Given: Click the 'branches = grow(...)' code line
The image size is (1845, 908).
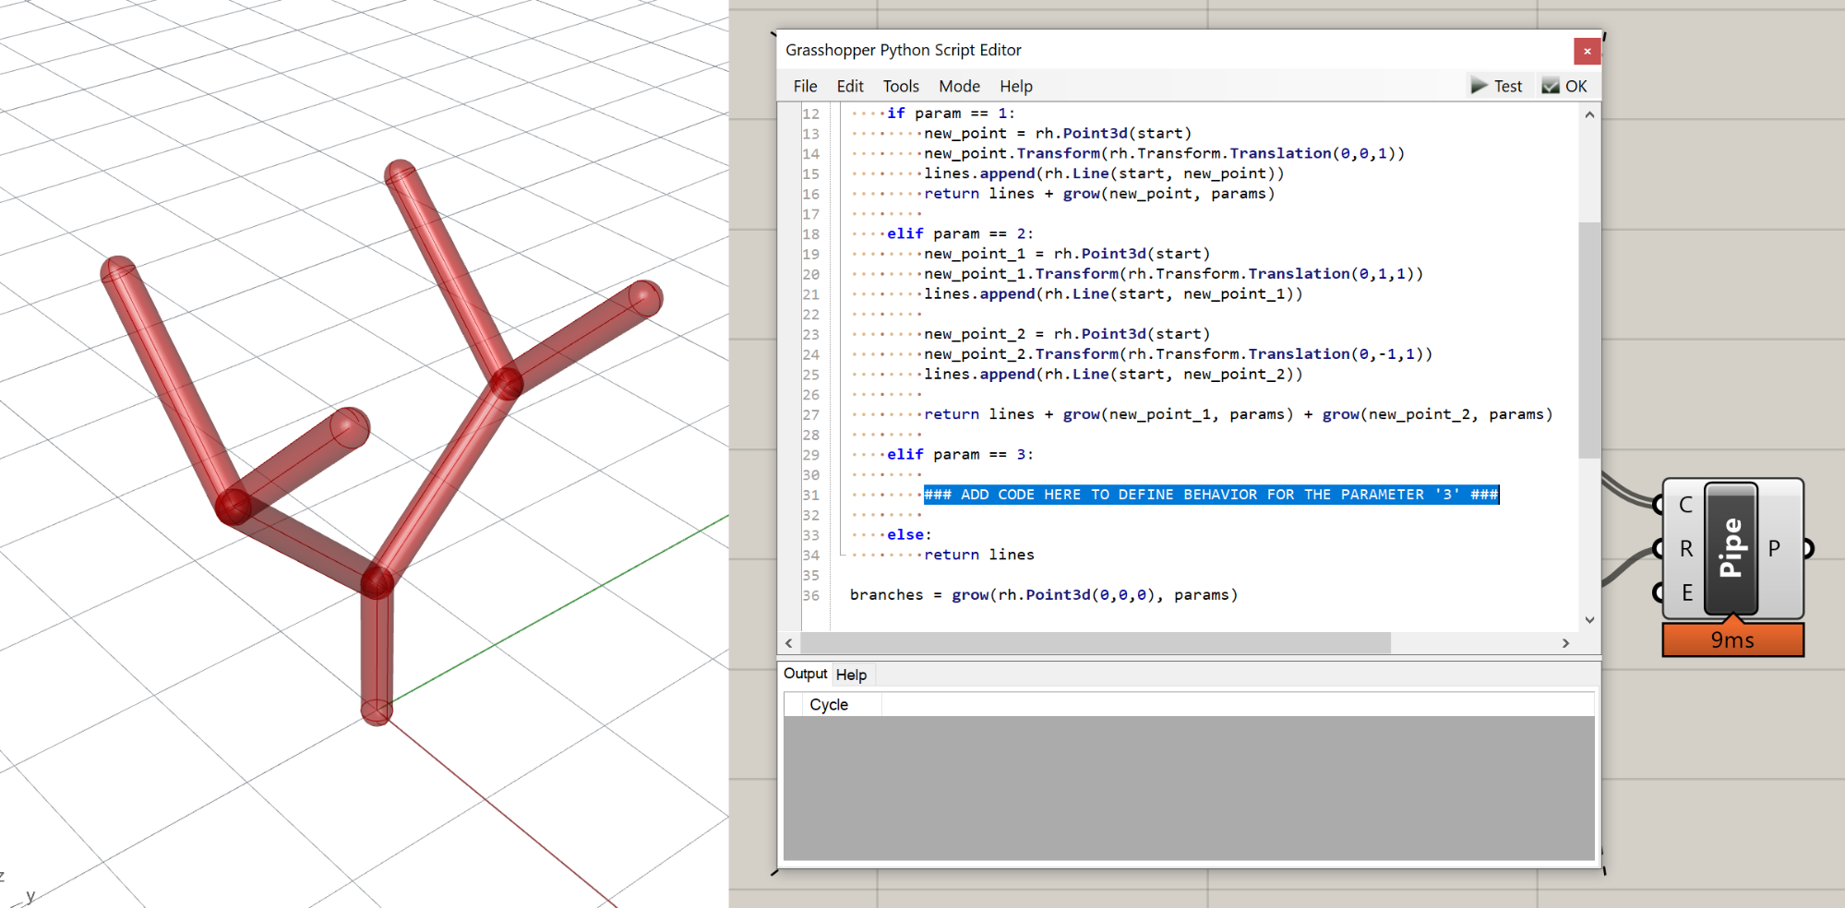Looking at the screenshot, I should tap(1044, 594).
